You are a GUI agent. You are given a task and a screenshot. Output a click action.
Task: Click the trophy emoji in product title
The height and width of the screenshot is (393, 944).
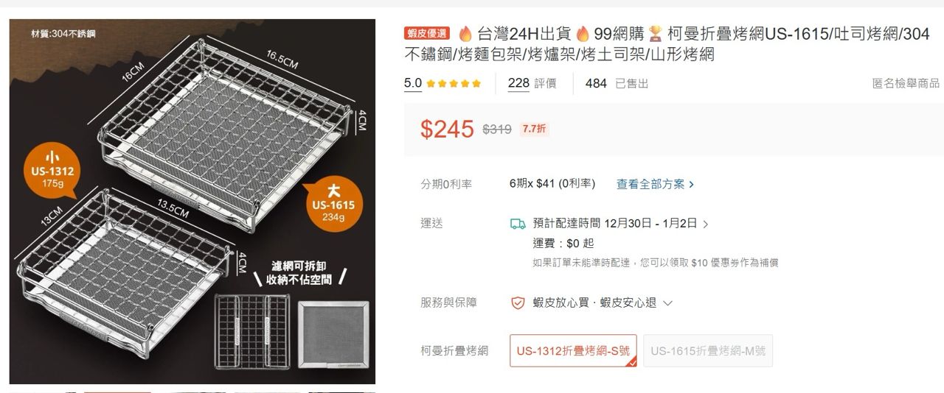(x=656, y=34)
